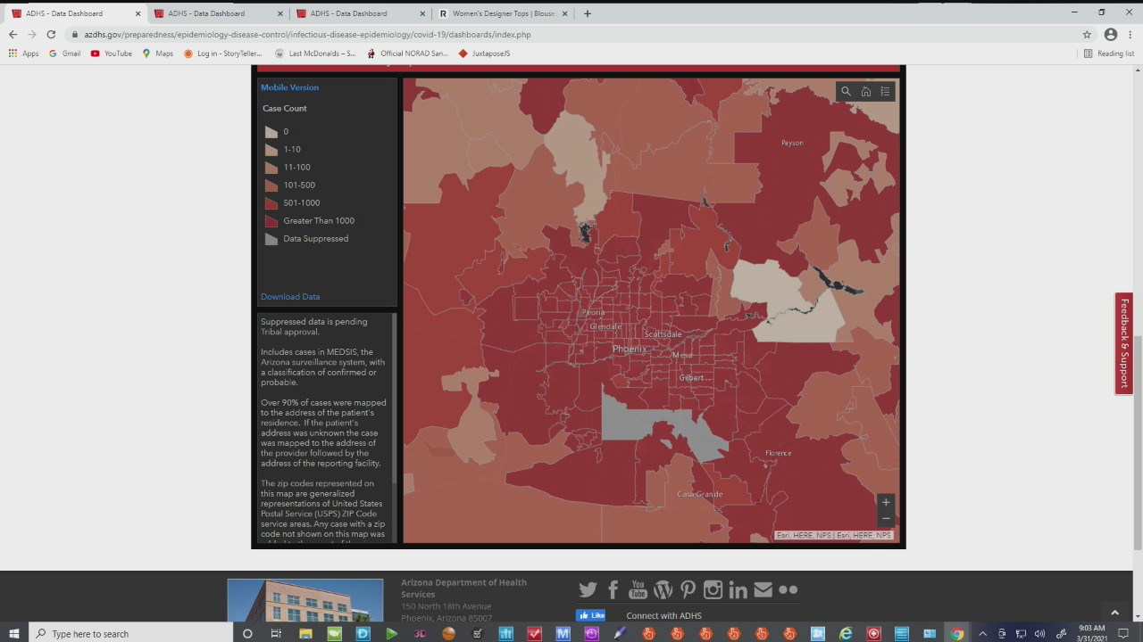Open a new browser tab

click(x=587, y=13)
